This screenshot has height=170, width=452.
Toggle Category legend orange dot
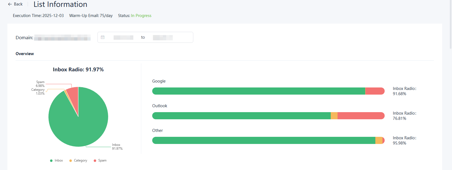[x=71, y=161]
